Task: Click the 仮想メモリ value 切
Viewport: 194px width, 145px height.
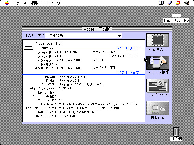Action: point(57,64)
